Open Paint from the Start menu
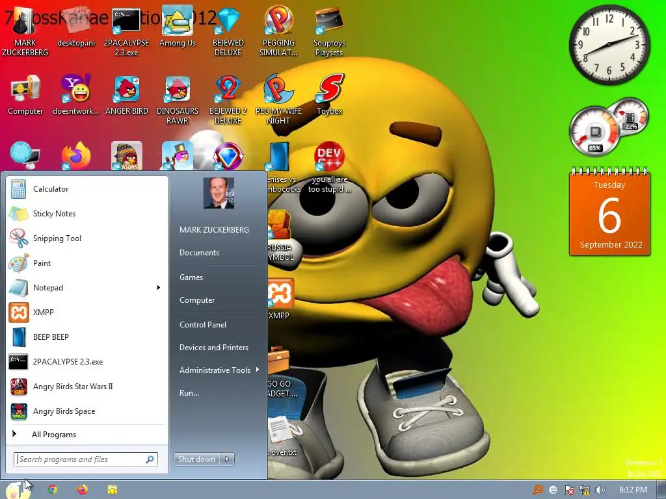 [87, 263]
